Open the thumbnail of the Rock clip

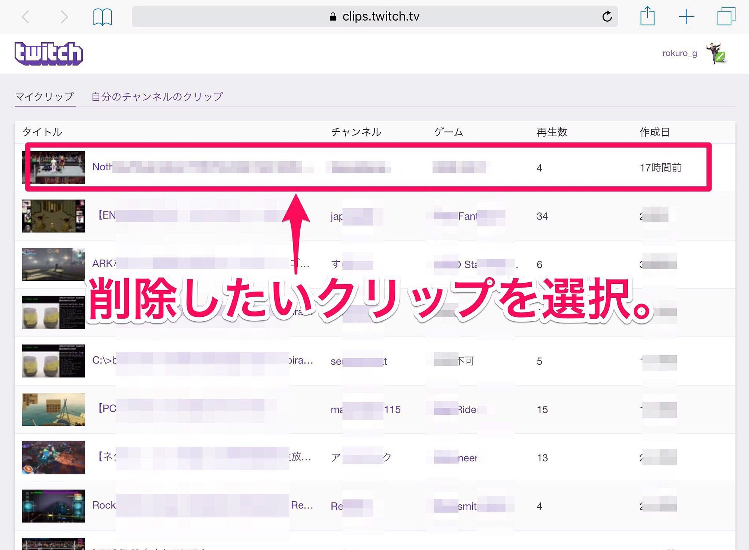[x=54, y=506]
